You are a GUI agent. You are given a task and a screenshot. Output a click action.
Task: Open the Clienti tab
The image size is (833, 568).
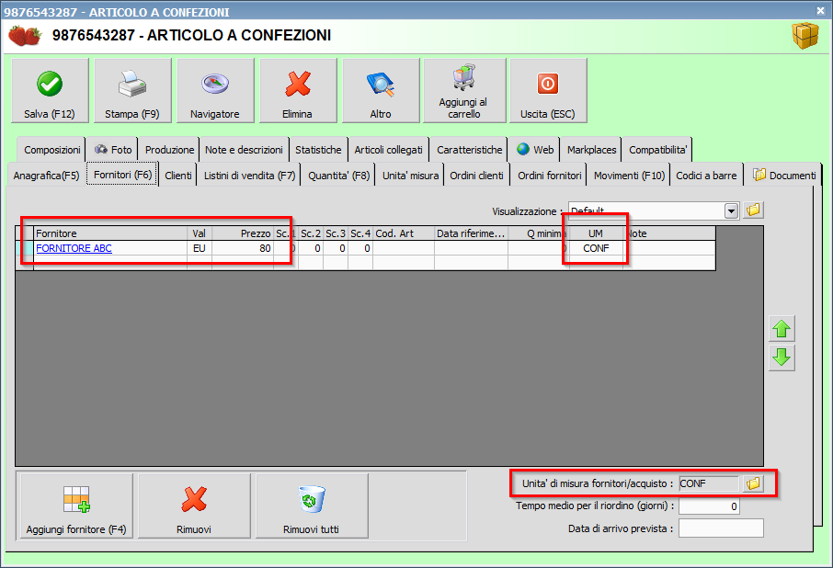pos(178,176)
